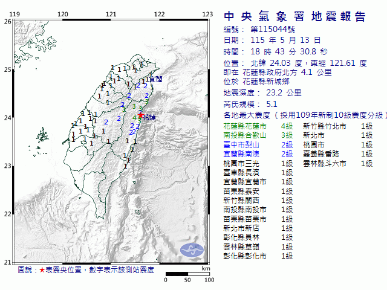Click the time 18 時 43 分 30.8 秒
Screen dimensions: 387x290
coord(289,52)
